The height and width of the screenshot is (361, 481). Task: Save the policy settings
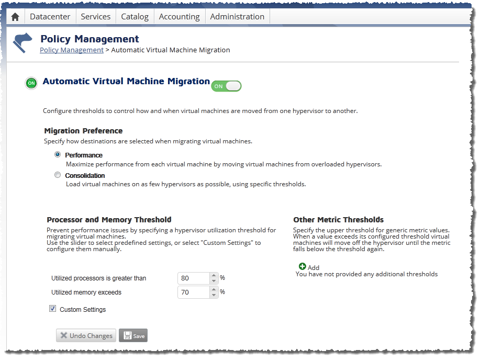[133, 335]
